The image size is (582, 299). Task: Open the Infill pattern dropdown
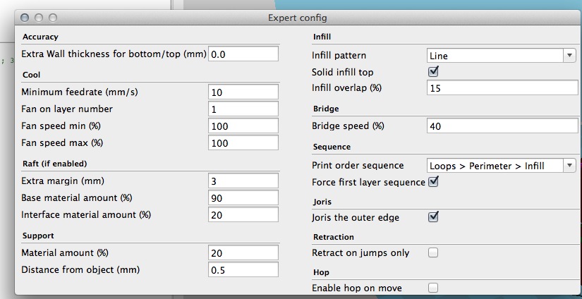(501, 56)
